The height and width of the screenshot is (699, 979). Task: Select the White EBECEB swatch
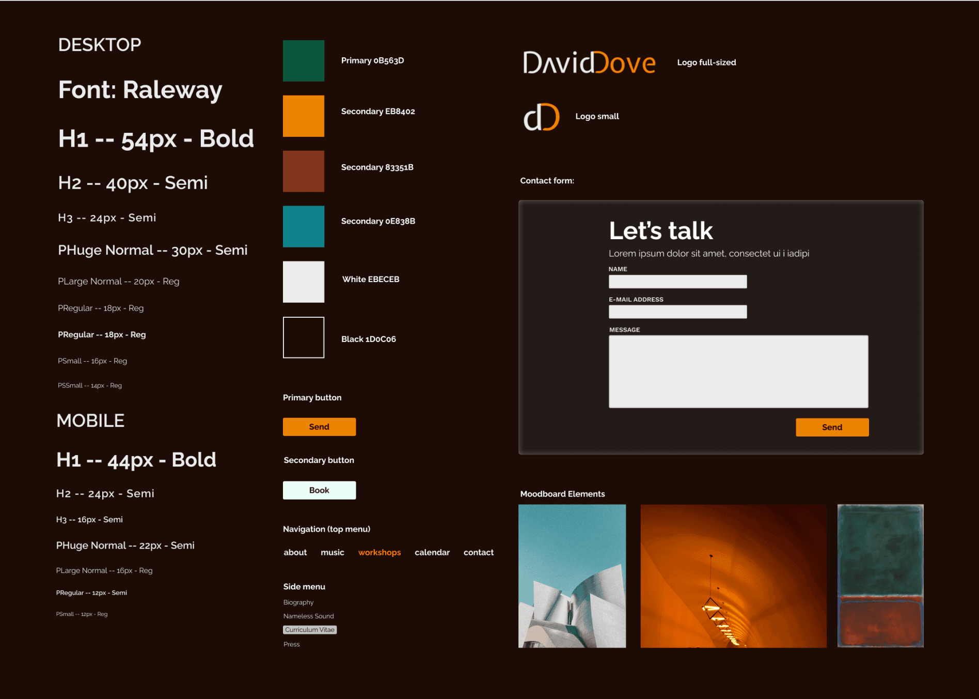tap(303, 282)
